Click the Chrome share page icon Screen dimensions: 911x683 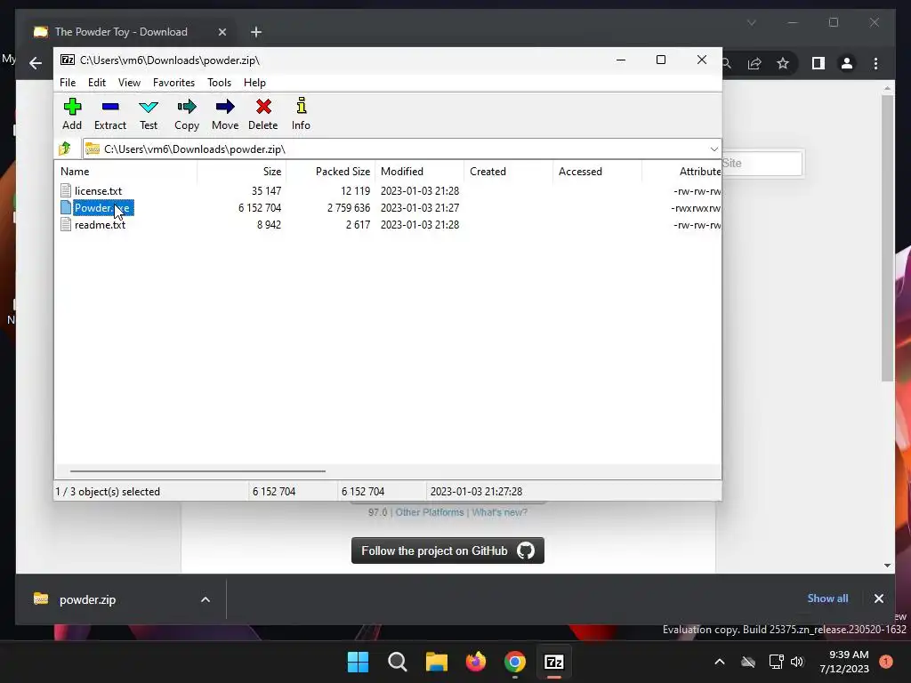point(754,63)
